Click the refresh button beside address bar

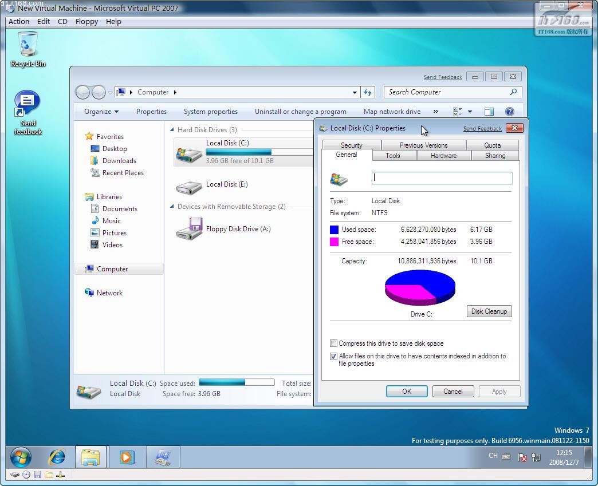(x=368, y=92)
